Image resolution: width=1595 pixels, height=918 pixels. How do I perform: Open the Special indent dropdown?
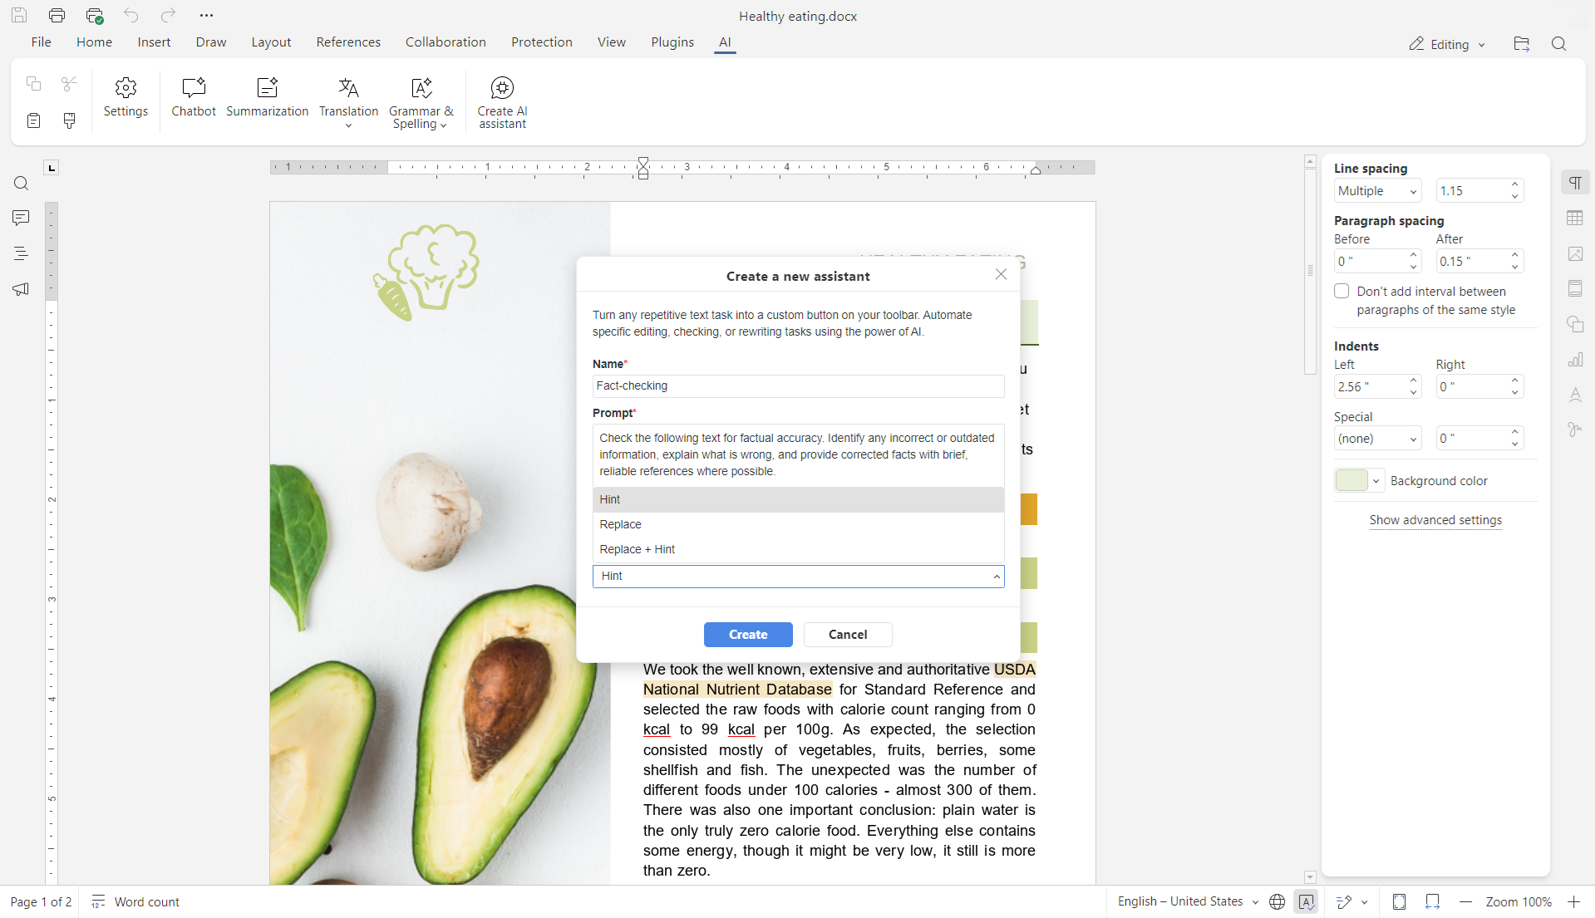(1376, 438)
